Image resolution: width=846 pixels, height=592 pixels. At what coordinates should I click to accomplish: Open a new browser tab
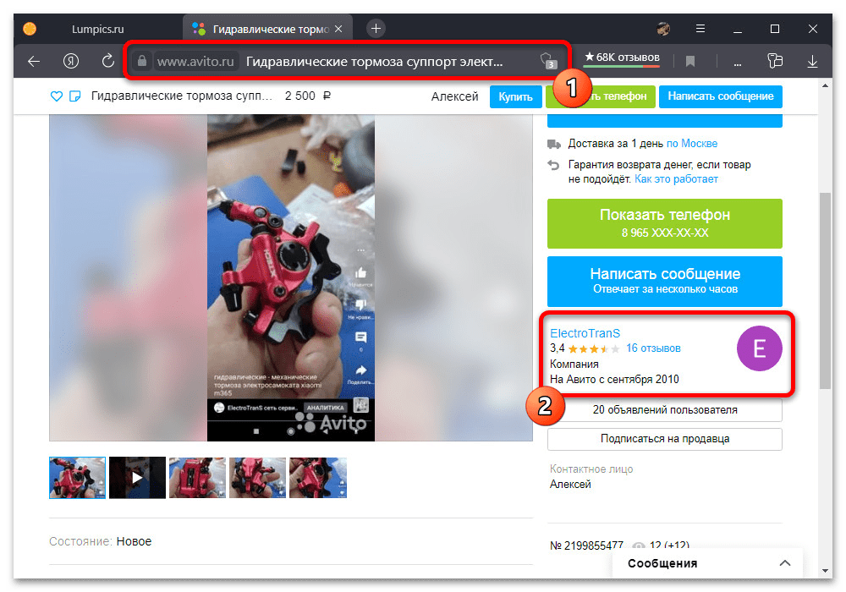[x=376, y=28]
